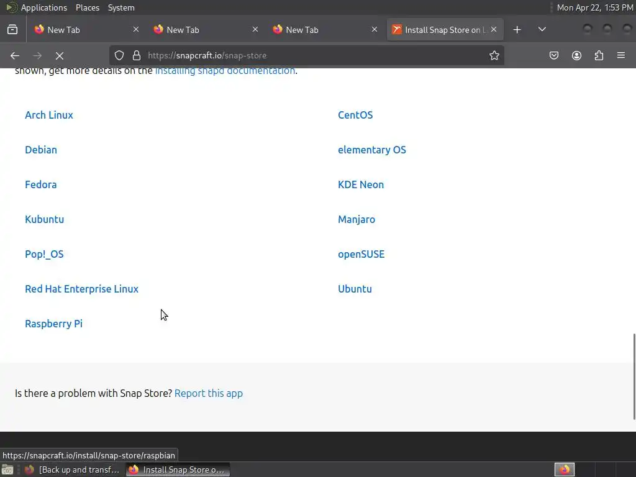Click the MATE logo icon beside Applications
Viewport: 636px width, 477px height.
tap(11, 7)
